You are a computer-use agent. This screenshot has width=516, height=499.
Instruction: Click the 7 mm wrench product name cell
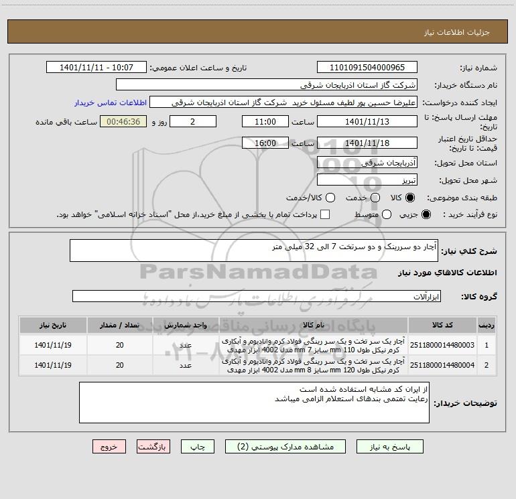314,345
